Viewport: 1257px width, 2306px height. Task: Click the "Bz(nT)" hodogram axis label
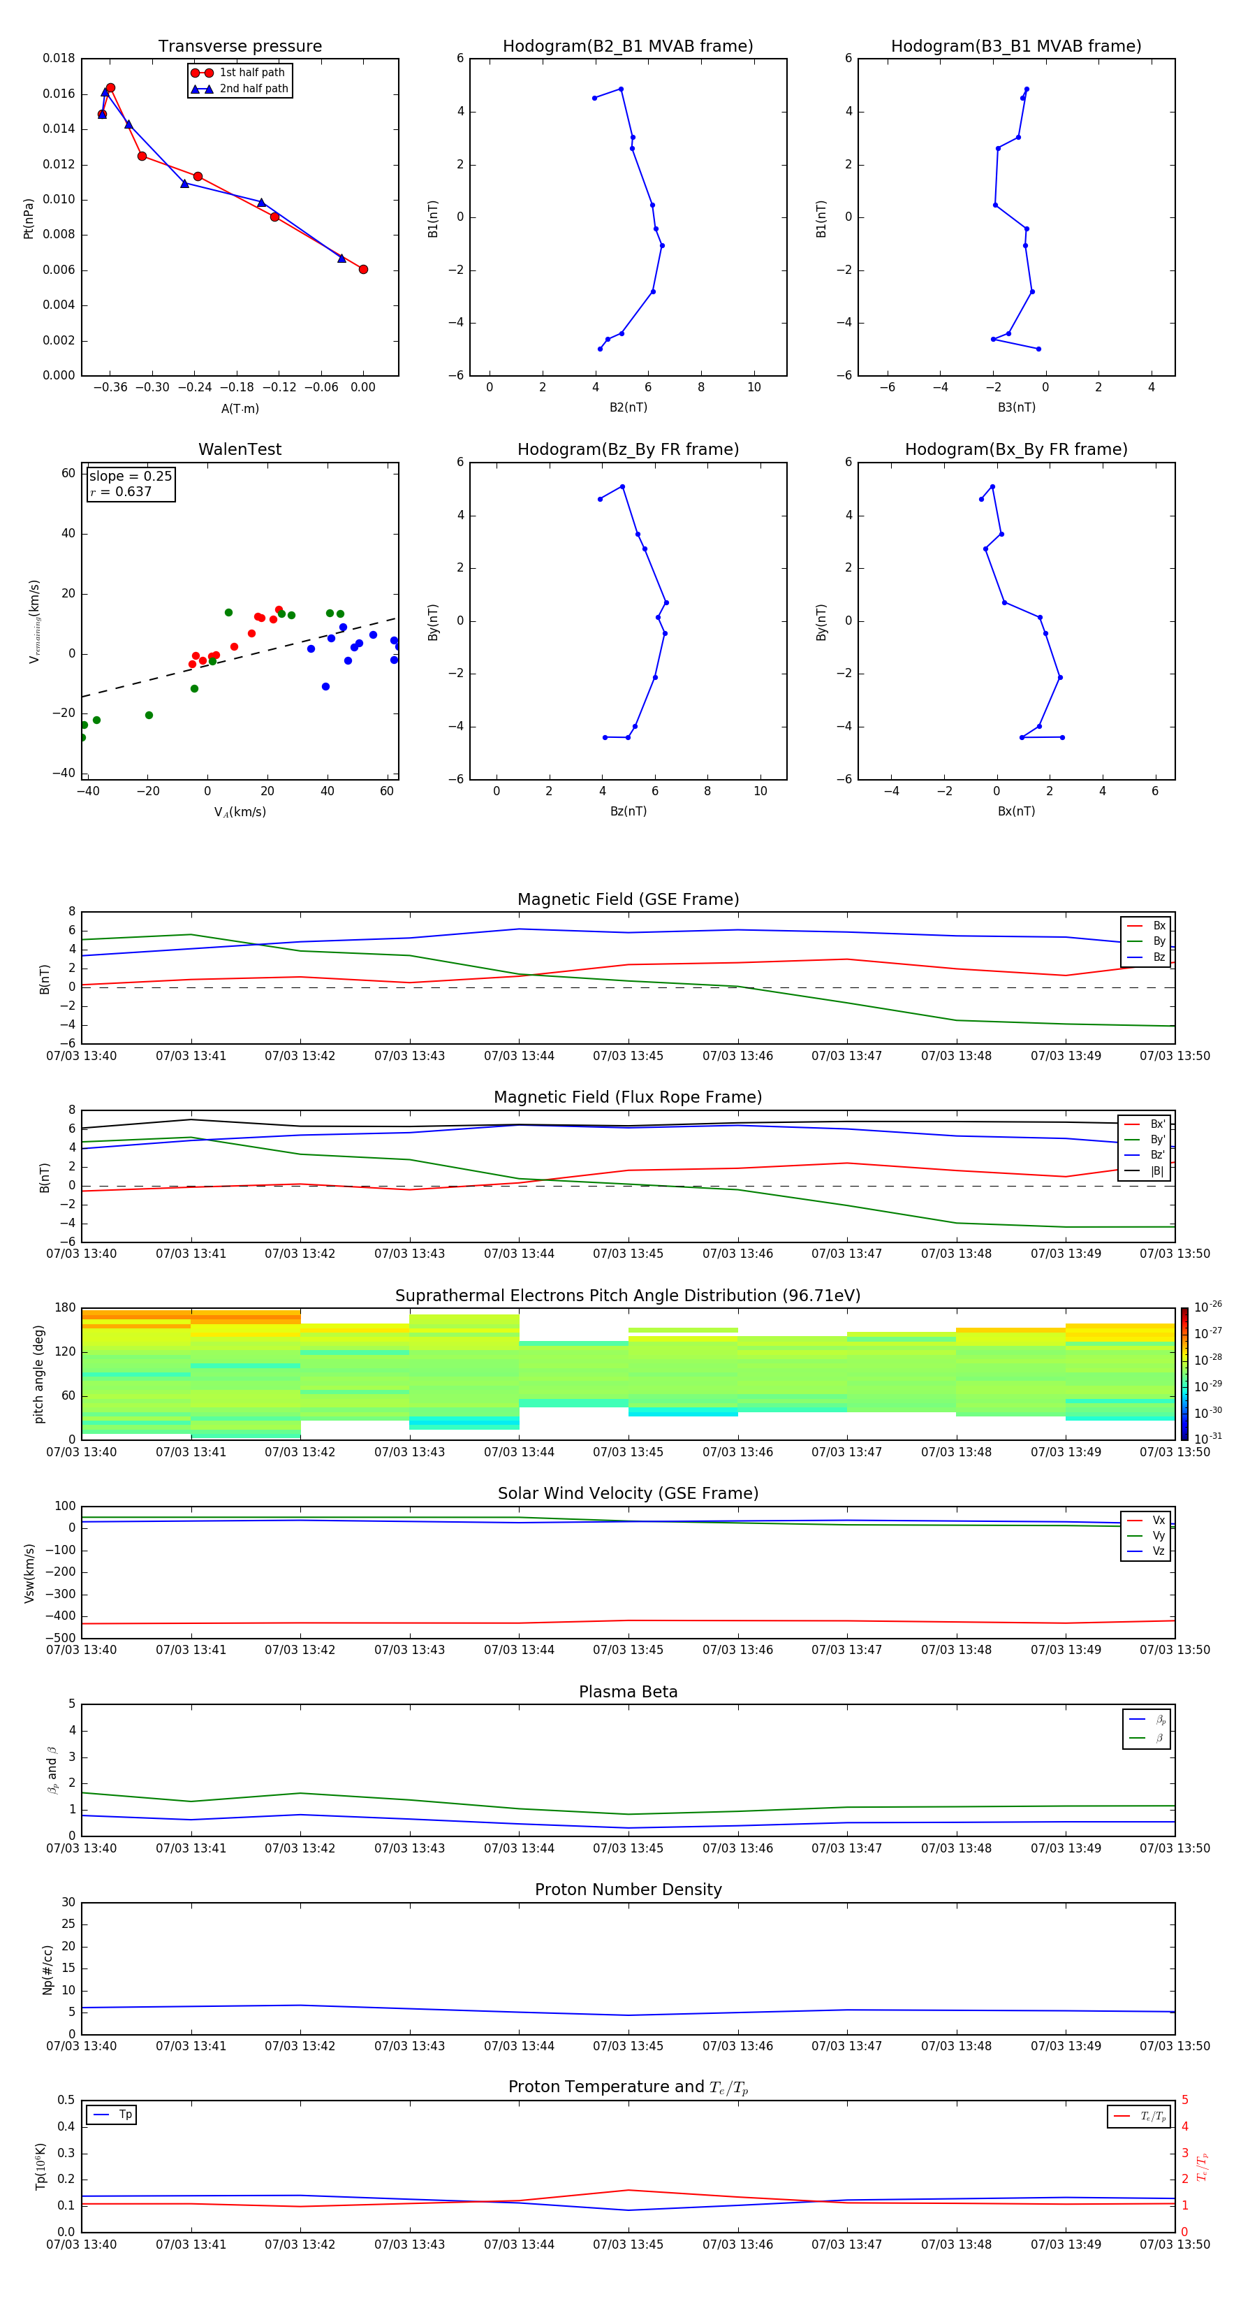628,811
